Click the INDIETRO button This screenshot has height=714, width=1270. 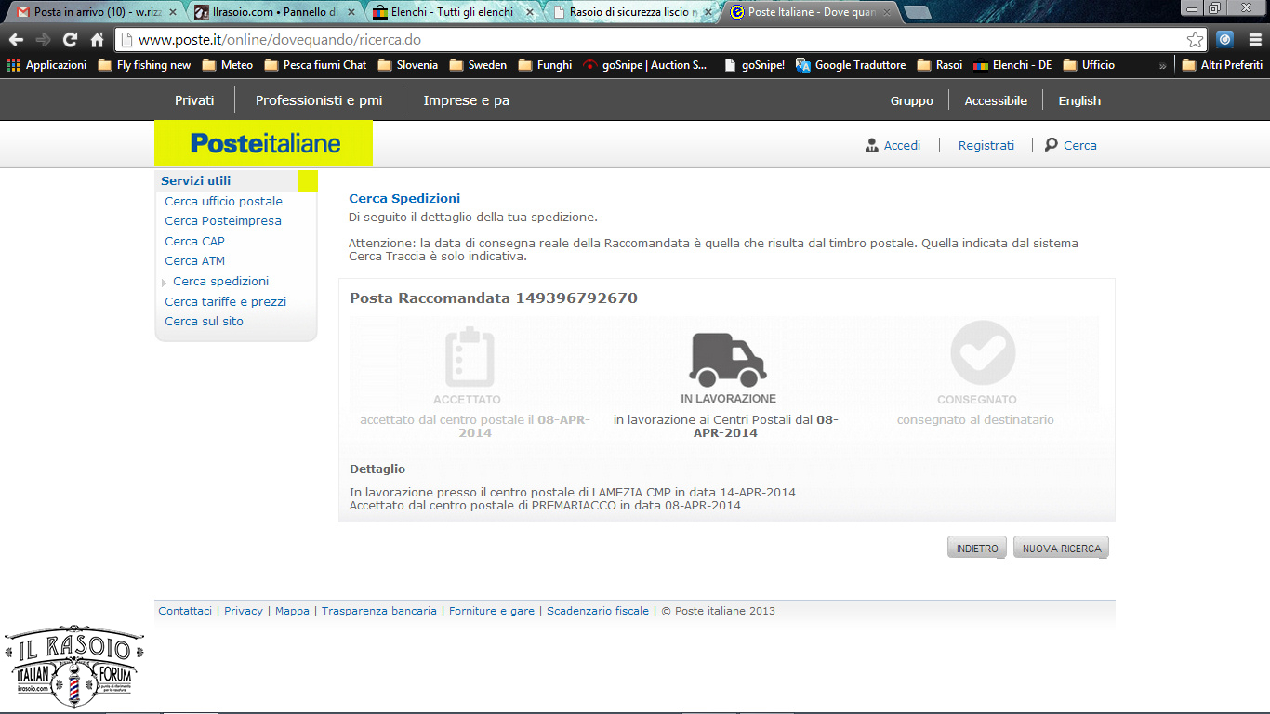[x=976, y=548]
